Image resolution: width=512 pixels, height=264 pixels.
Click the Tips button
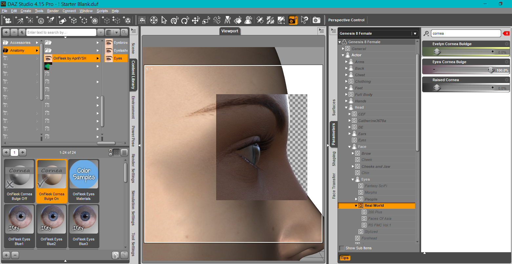345,258
